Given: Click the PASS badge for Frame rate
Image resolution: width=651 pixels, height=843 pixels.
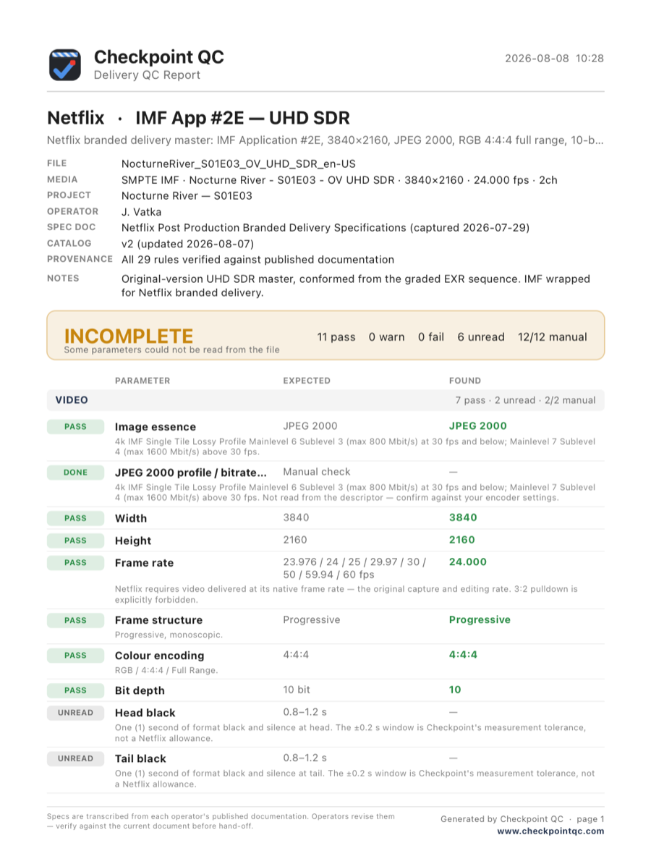Looking at the screenshot, I should pyautogui.click(x=75, y=562).
